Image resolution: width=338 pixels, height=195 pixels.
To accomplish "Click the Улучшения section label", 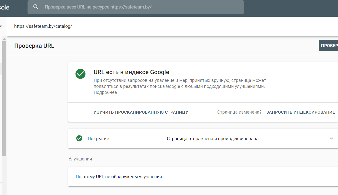I will pyautogui.click(x=80, y=159).
